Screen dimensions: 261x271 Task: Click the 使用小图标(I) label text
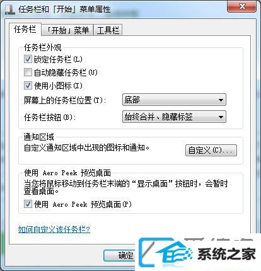click(58, 86)
